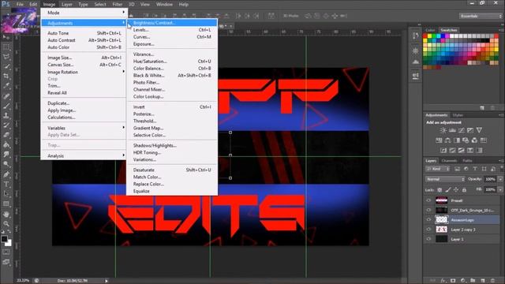This screenshot has width=505, height=284.
Task: Hide the OTF_Dark_Grunge layer
Action: (428, 210)
